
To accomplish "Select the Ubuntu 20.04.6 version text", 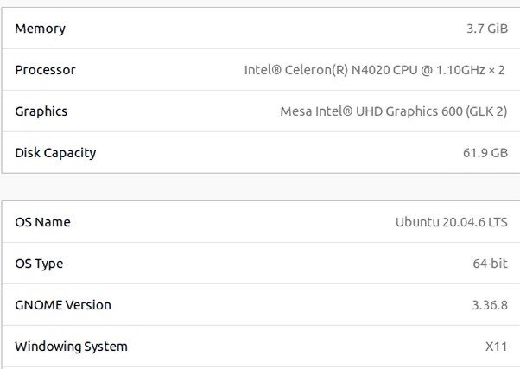I will click(x=440, y=222).
